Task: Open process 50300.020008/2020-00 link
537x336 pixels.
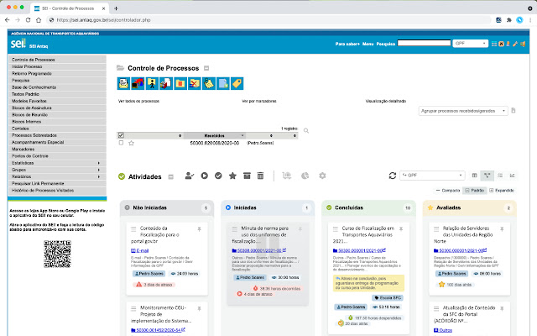Action: coord(215,143)
